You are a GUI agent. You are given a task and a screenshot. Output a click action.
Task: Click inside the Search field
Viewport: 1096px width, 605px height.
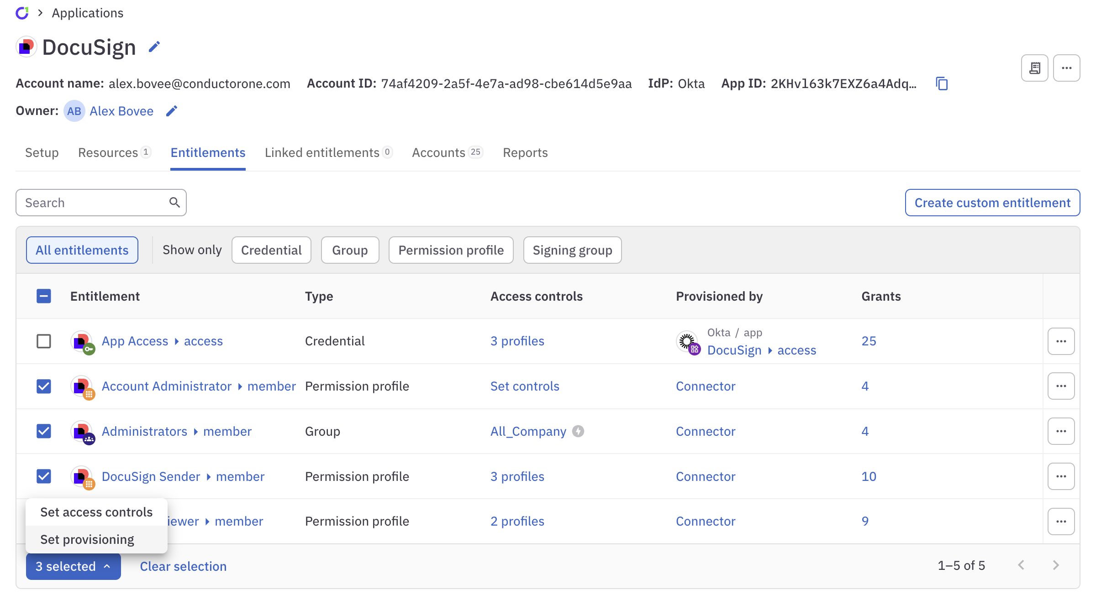(x=91, y=202)
